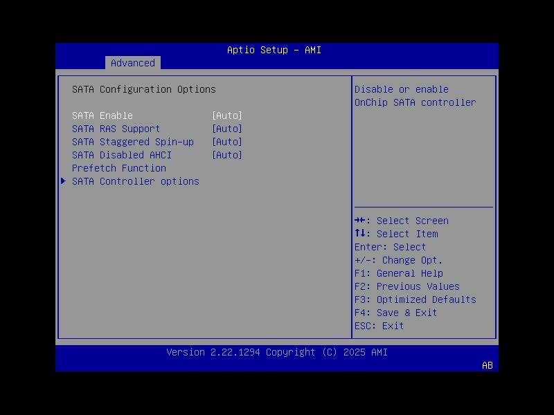This screenshot has width=554, height=415.
Task: Change SATA Disabled AHCI [Auto] value
Action: [227, 155]
